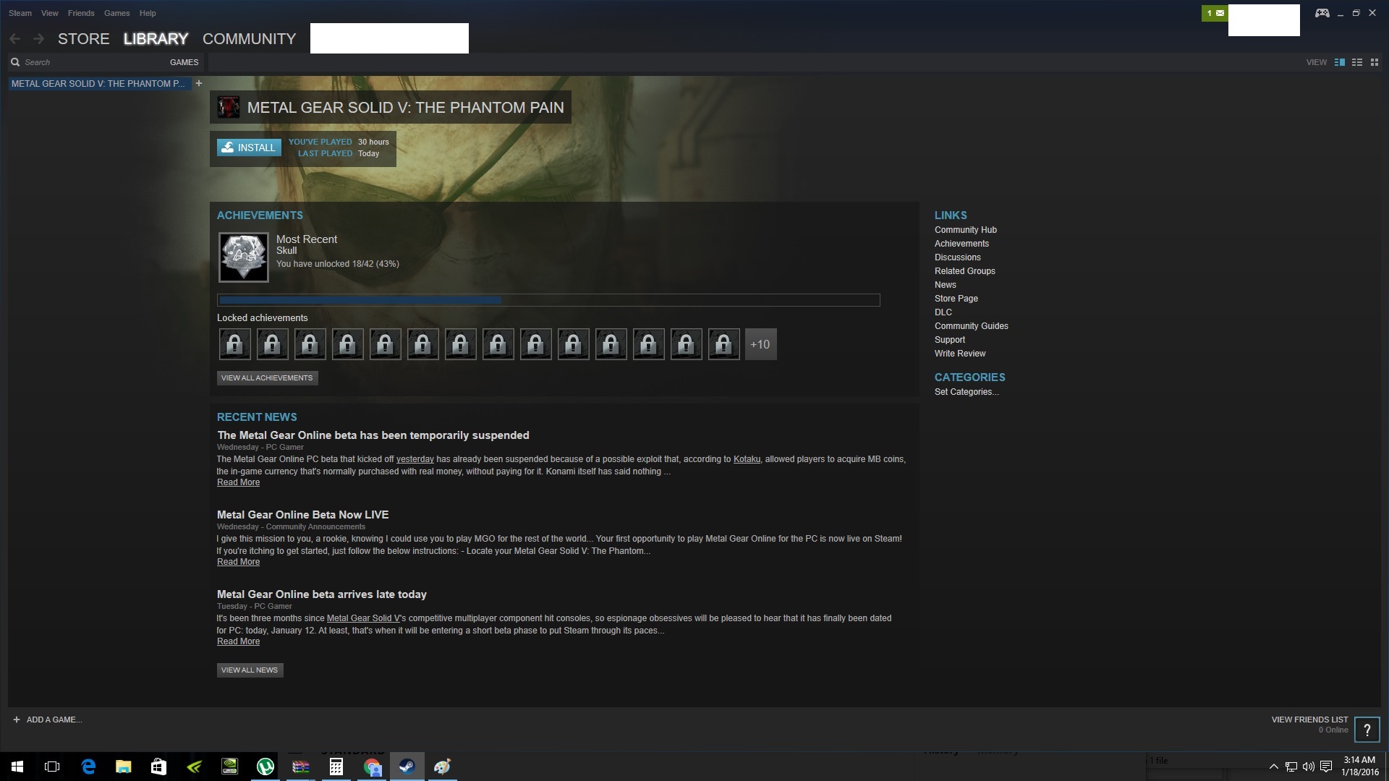Switch to grid view layout icon

[x=1375, y=62]
